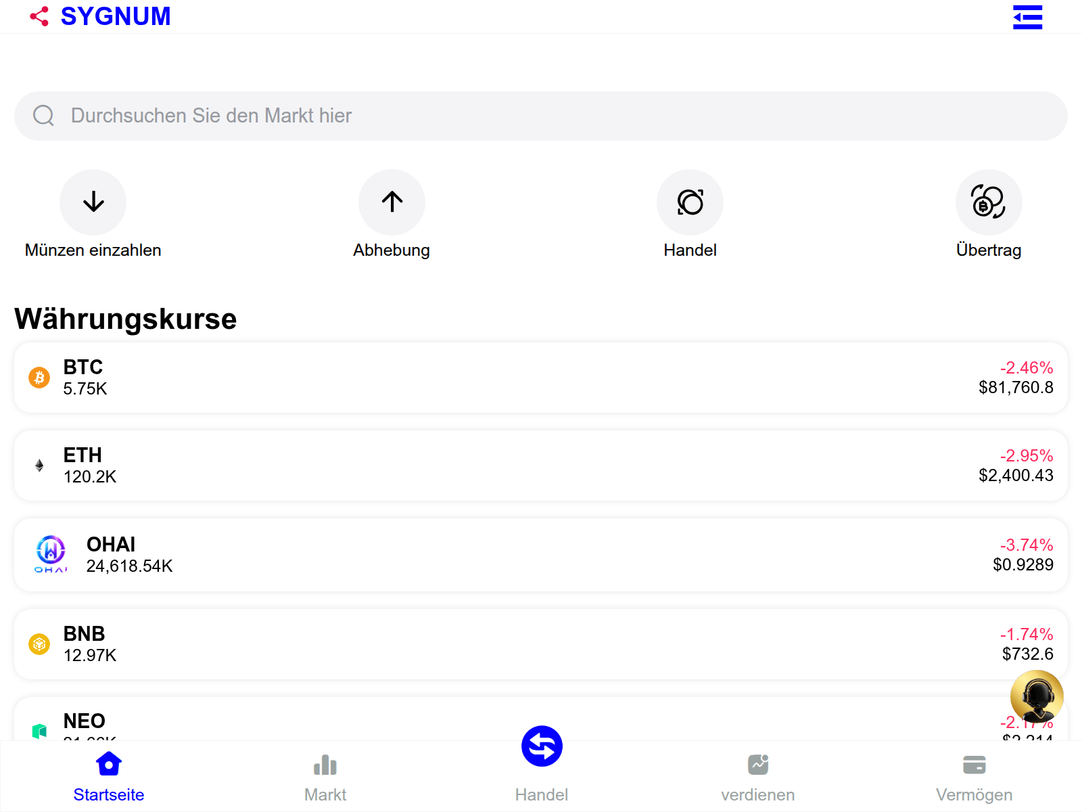Click the OHAI volume 24,618.54K
1082x812 pixels.
130,566
